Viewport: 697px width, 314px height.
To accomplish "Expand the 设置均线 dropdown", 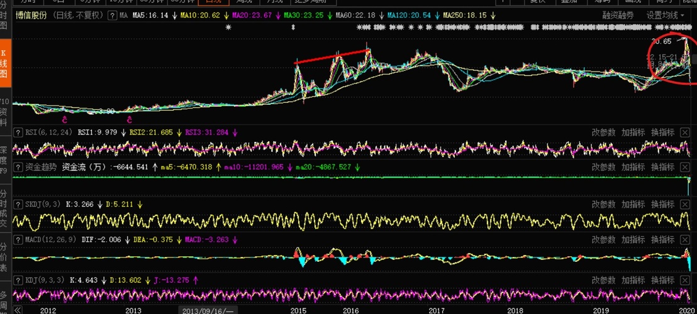I will (666, 14).
